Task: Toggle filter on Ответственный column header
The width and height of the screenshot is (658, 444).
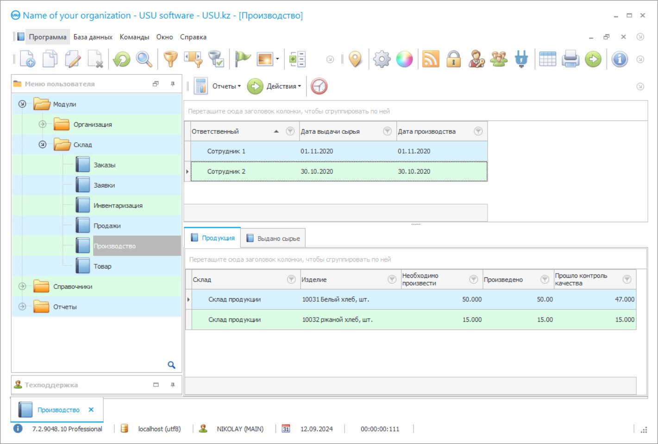Action: pos(290,131)
